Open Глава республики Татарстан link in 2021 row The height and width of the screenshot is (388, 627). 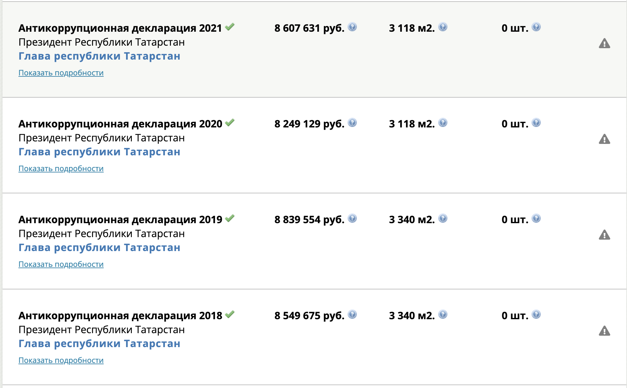(99, 56)
